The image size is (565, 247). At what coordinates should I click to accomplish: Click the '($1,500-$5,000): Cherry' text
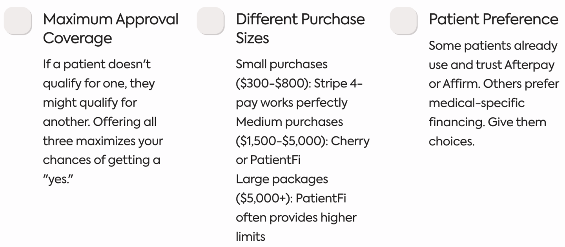[x=303, y=141]
